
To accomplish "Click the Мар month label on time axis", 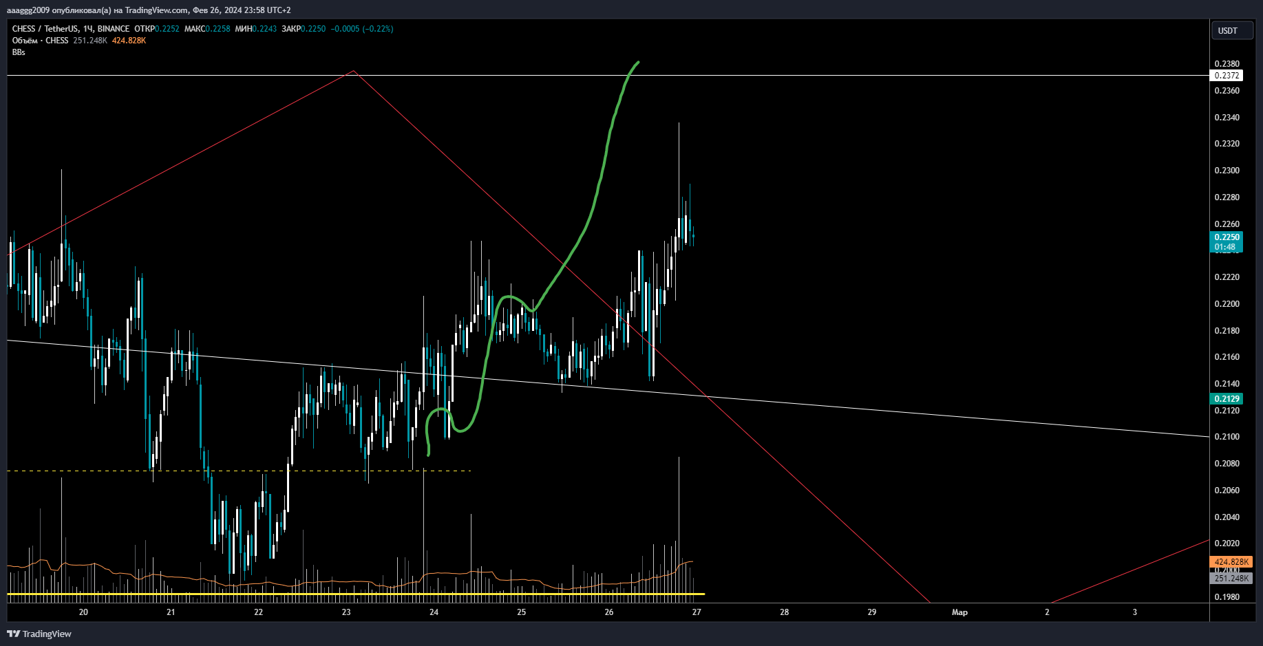I will point(959,612).
